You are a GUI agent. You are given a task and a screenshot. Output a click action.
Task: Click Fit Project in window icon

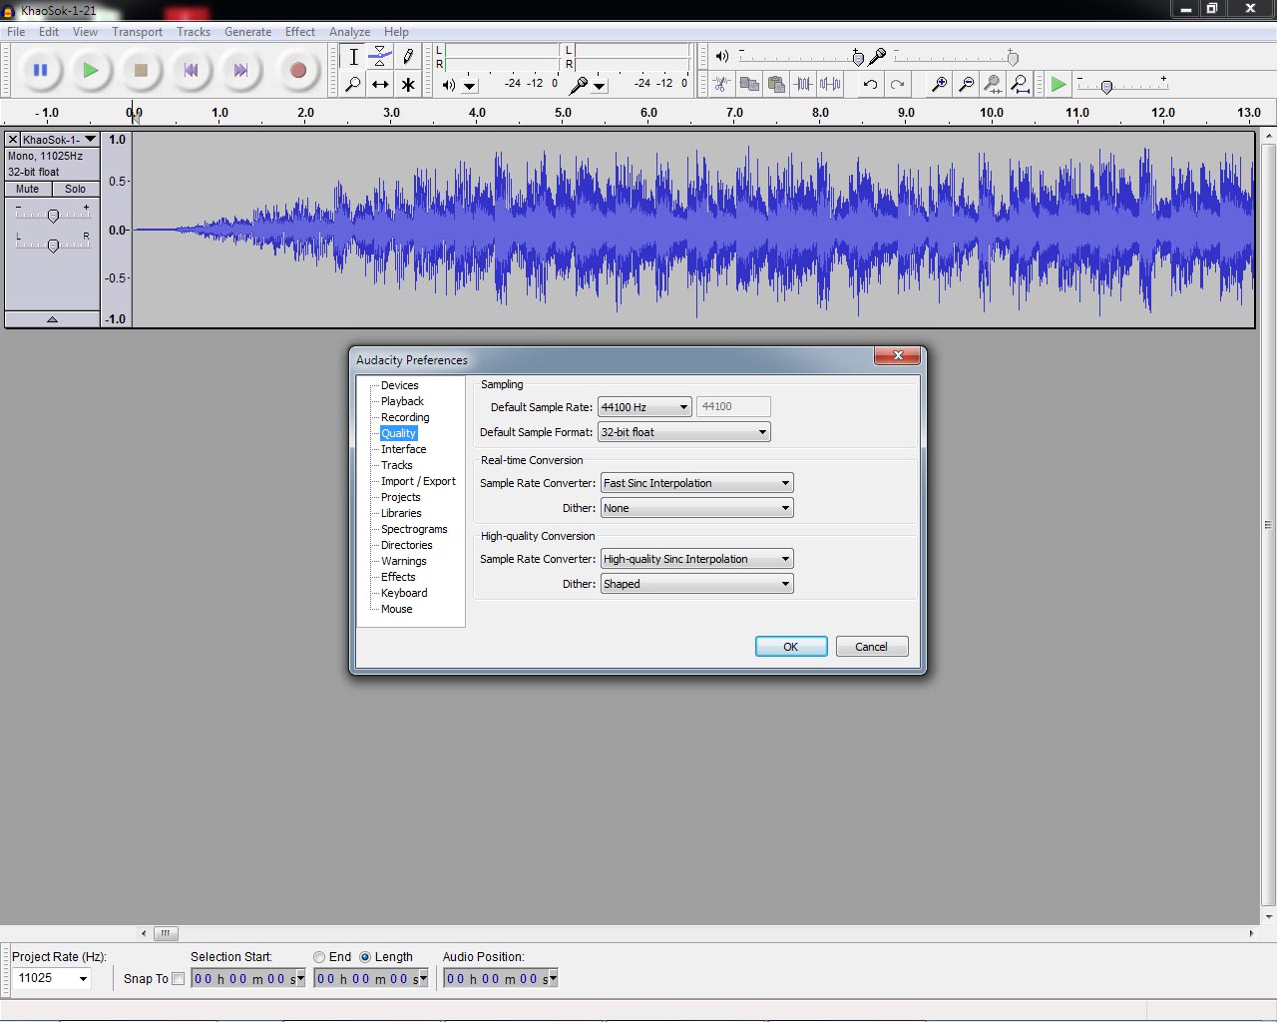click(1020, 85)
